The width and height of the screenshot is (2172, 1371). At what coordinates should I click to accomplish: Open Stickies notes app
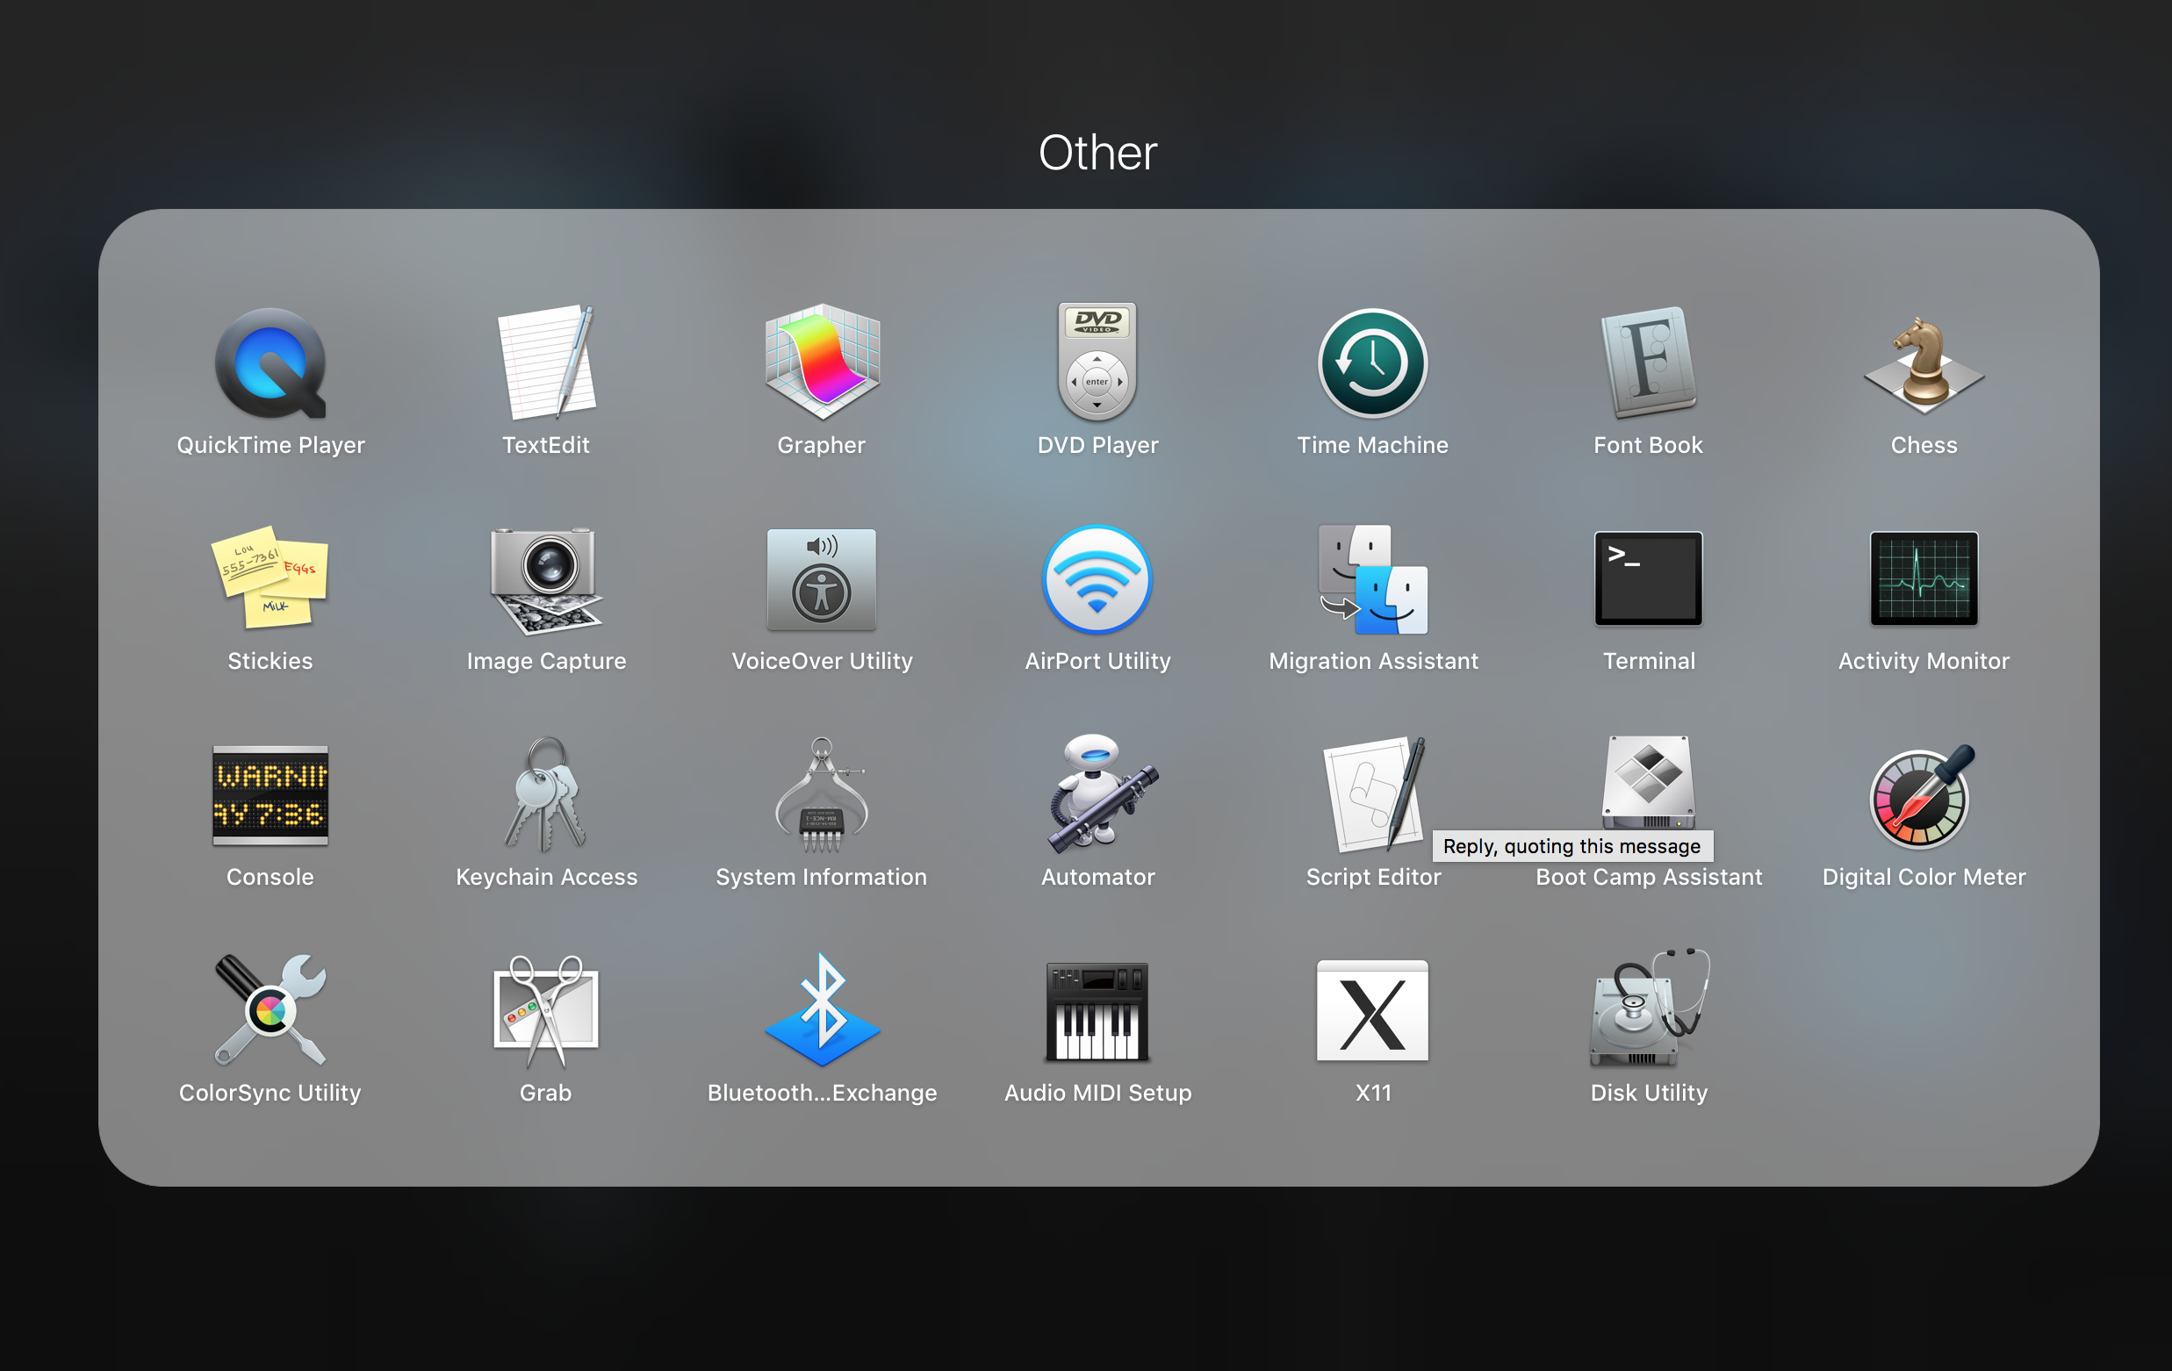pos(270,578)
